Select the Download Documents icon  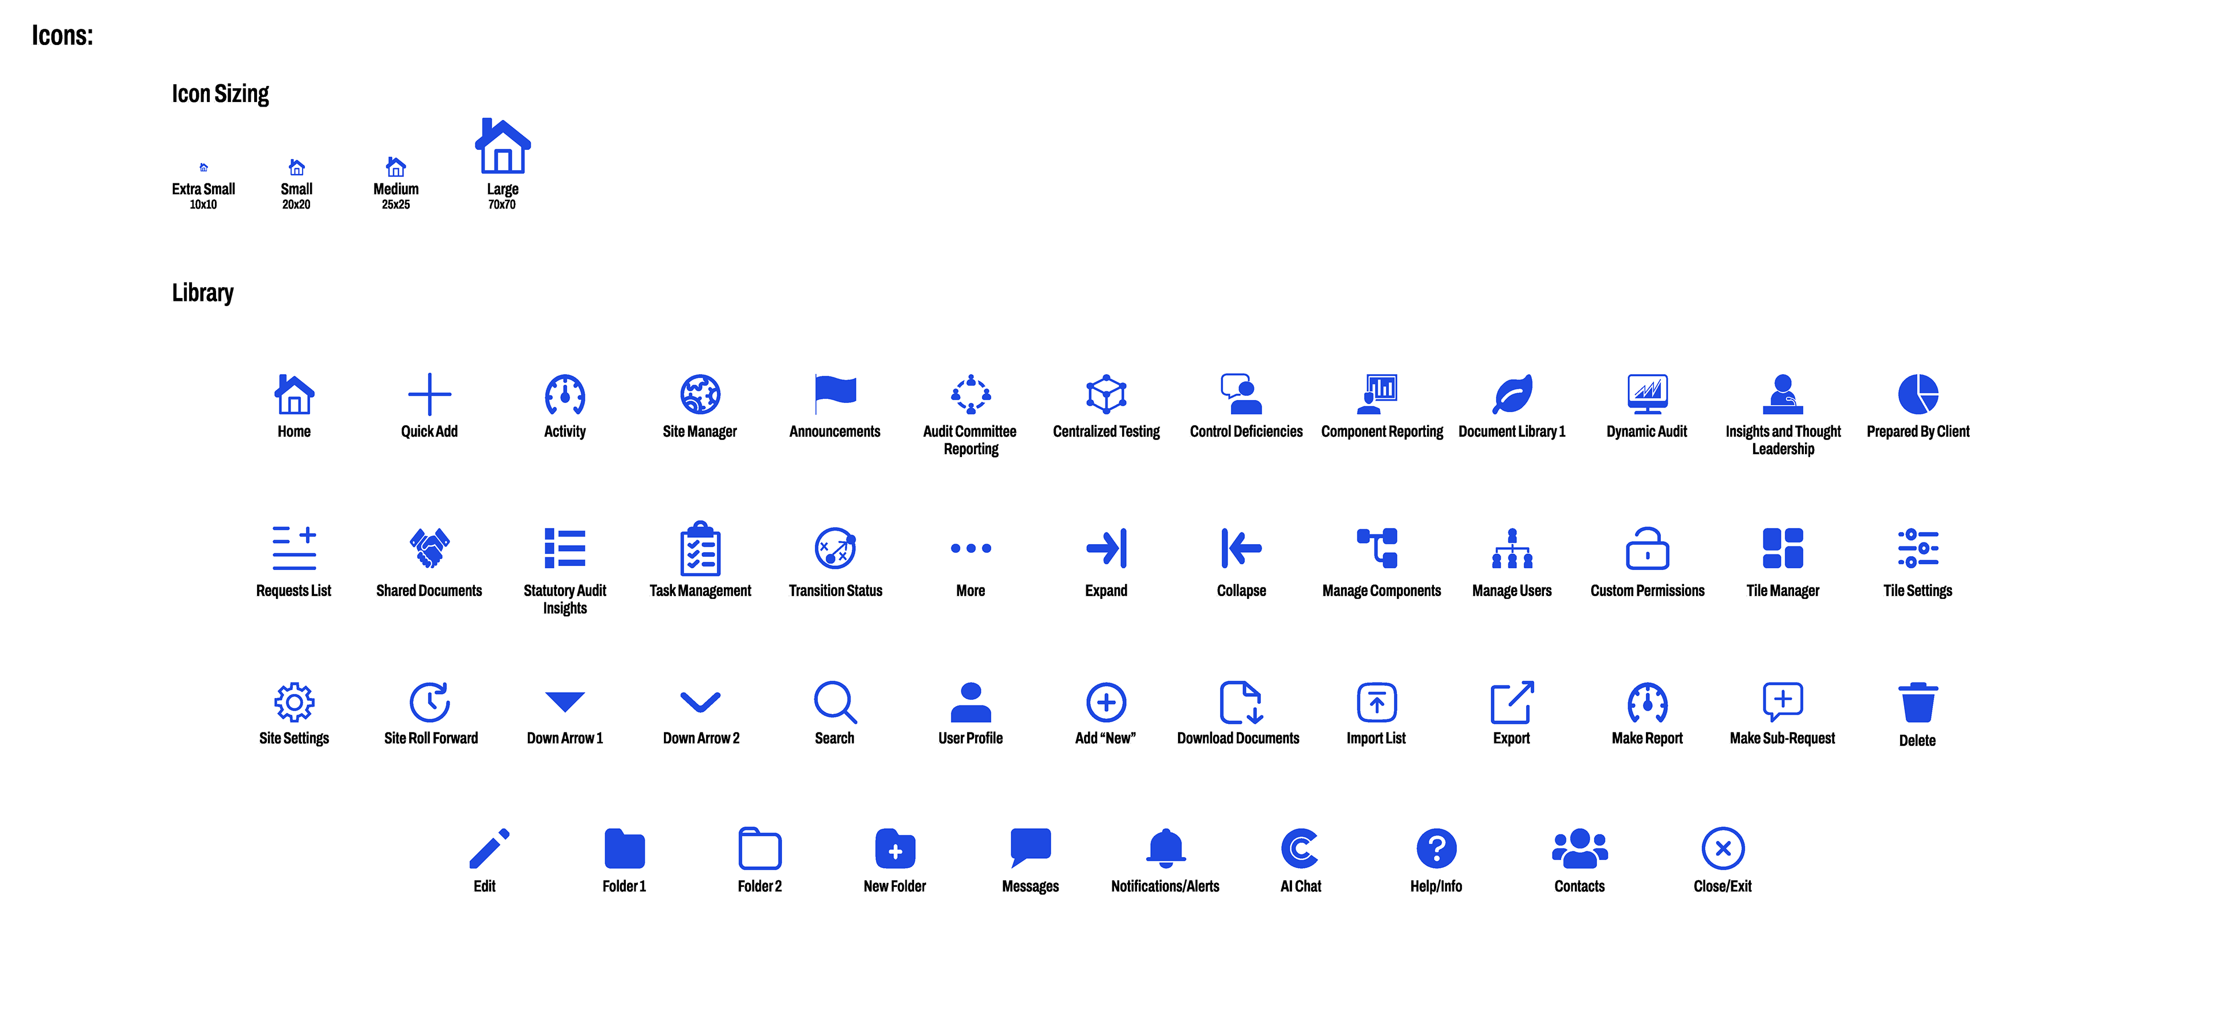tap(1241, 703)
